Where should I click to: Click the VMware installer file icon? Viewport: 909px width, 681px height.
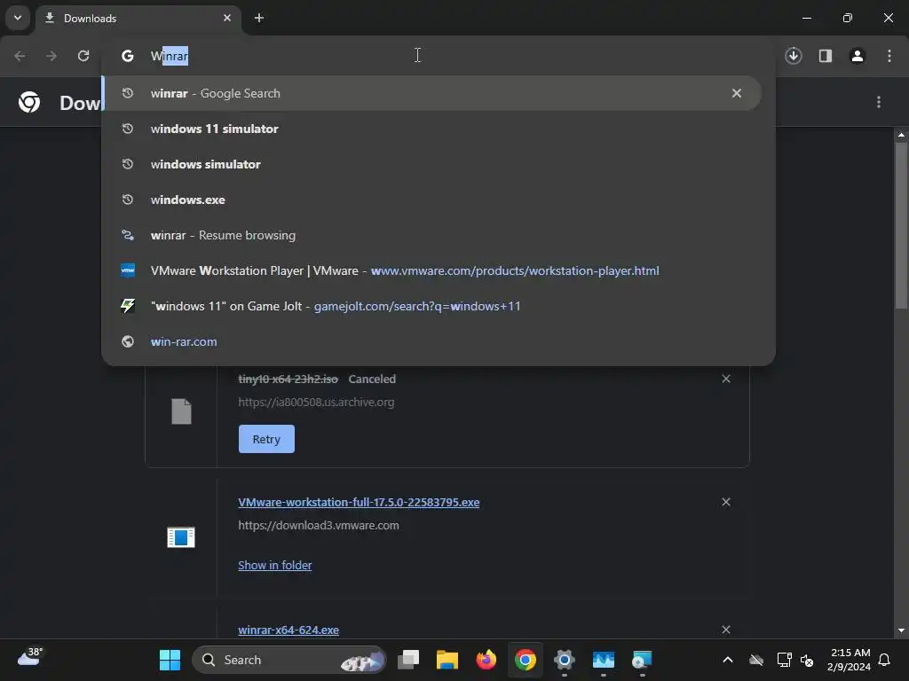pos(181,537)
